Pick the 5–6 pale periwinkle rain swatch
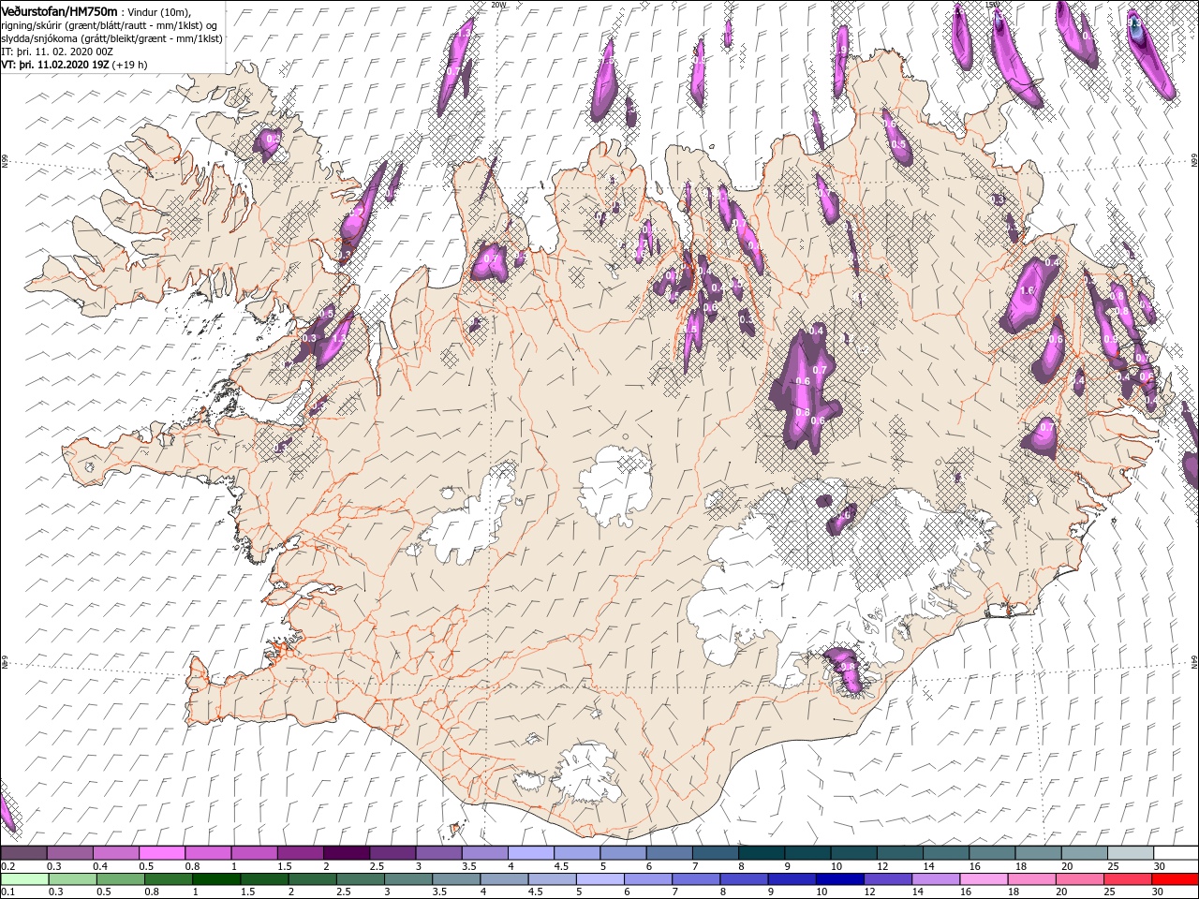The image size is (1199, 899). pos(599,879)
